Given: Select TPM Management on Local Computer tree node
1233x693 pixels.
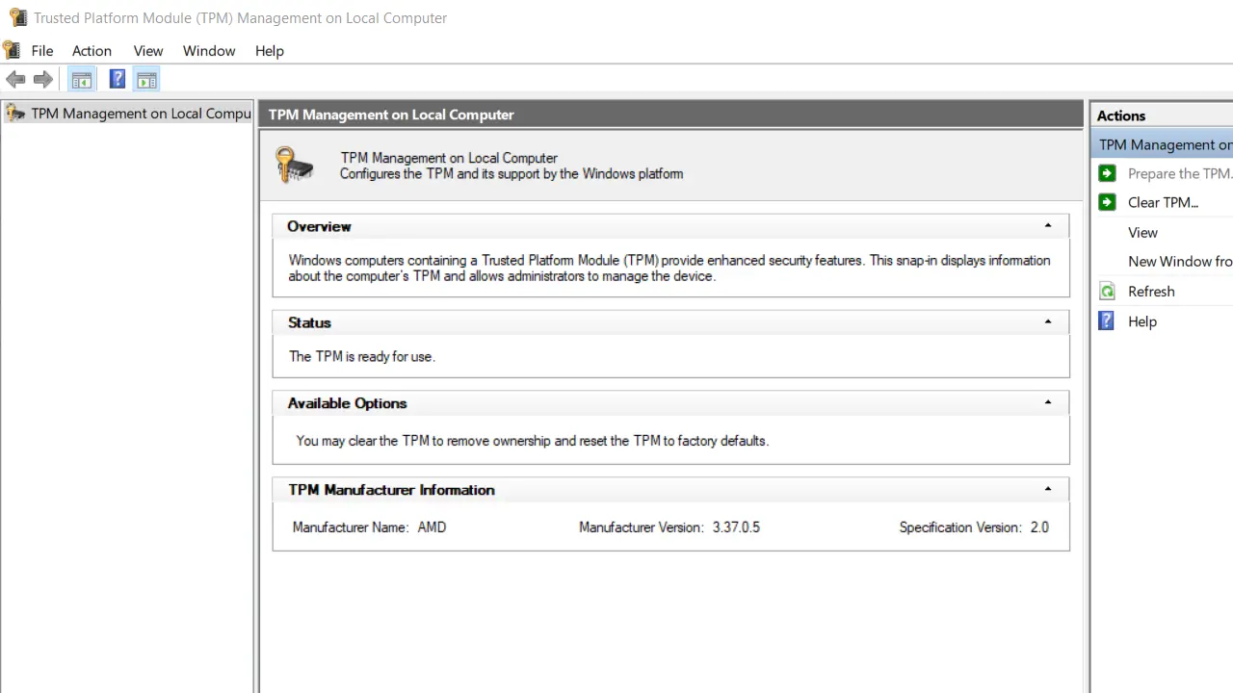Looking at the screenshot, I should 128,114.
